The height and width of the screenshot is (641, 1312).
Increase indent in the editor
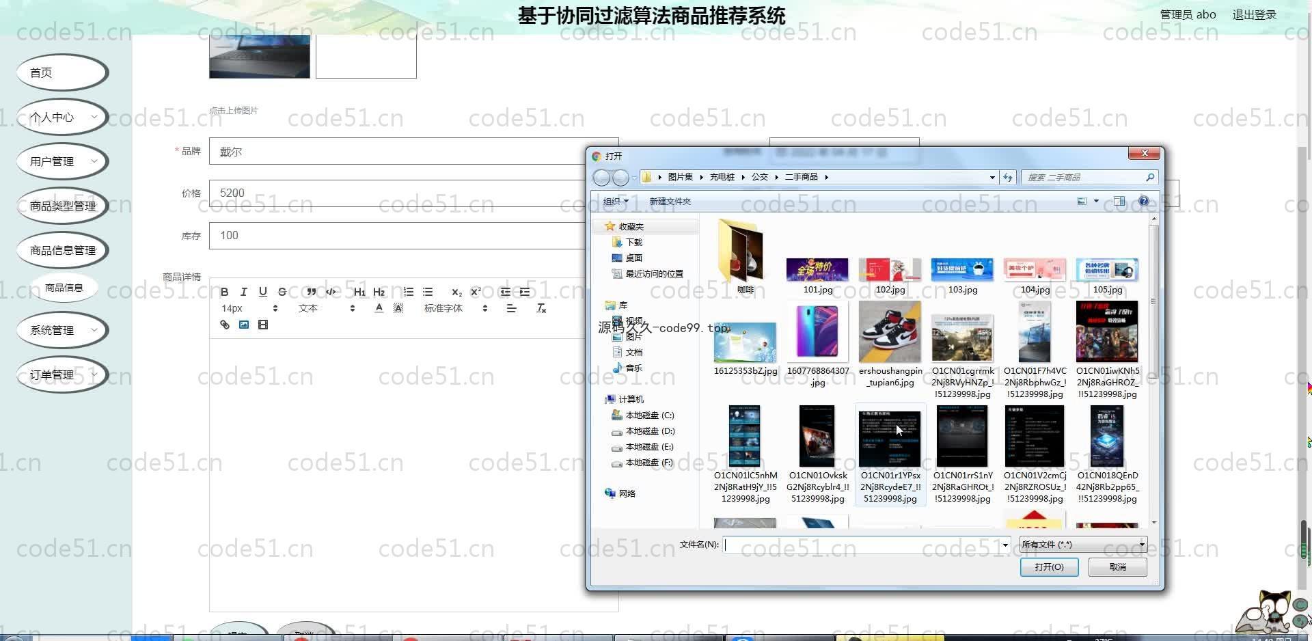[x=525, y=292]
